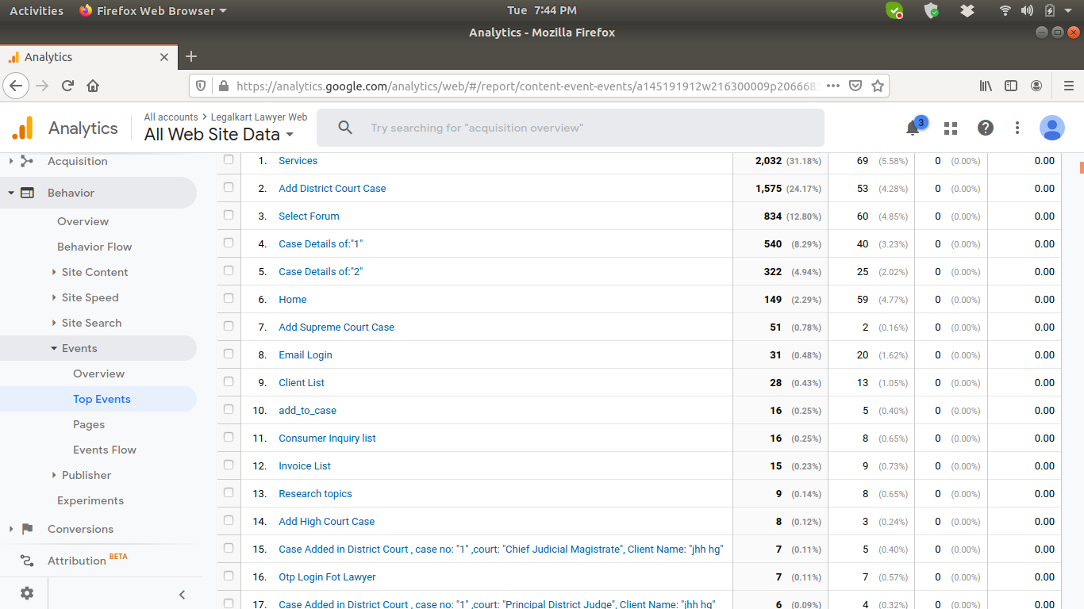
Task: Expand the Site Content section
Action: pyautogui.click(x=94, y=272)
